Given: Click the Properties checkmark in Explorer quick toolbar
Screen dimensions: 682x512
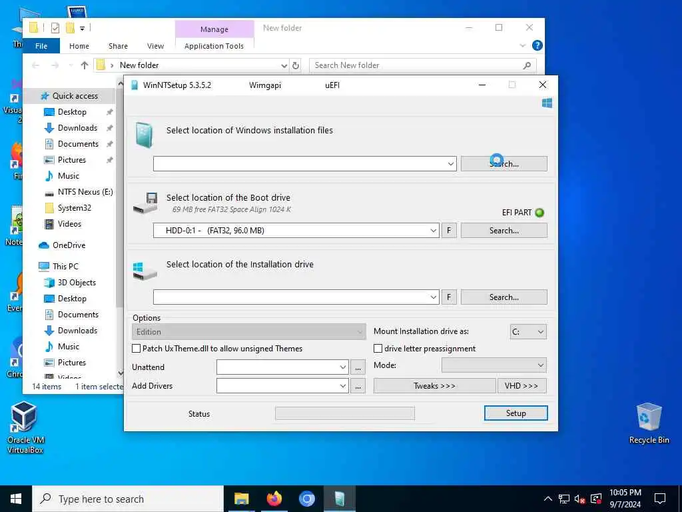Looking at the screenshot, I should (55, 28).
